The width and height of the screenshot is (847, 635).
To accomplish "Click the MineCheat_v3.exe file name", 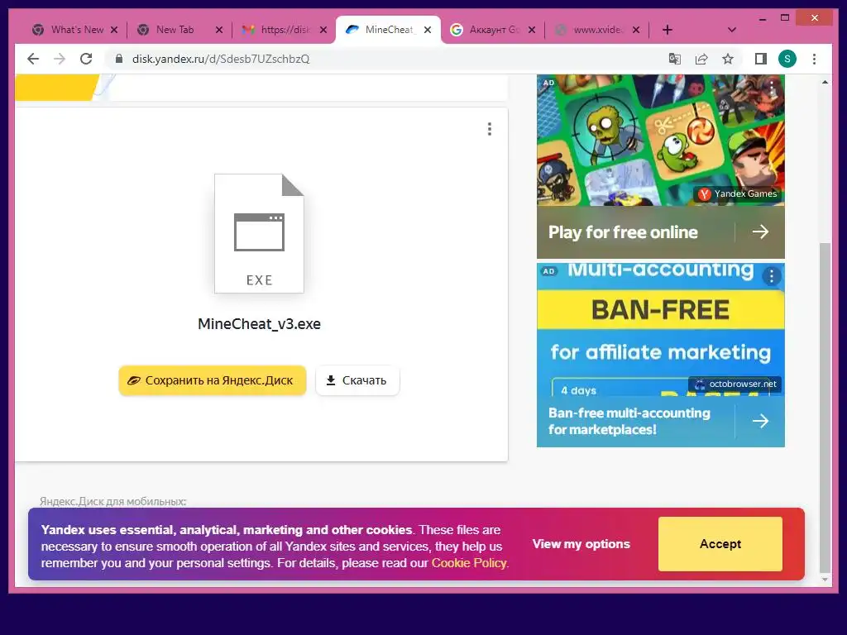I will [x=259, y=324].
